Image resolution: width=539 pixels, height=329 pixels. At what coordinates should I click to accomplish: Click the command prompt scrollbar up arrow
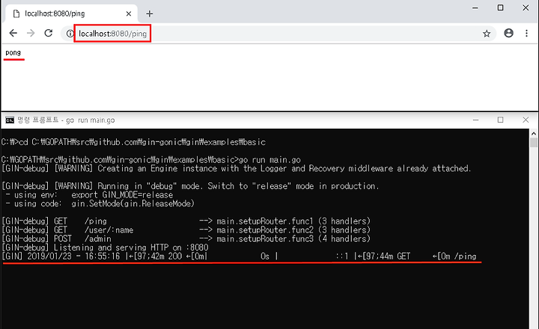pos(534,133)
